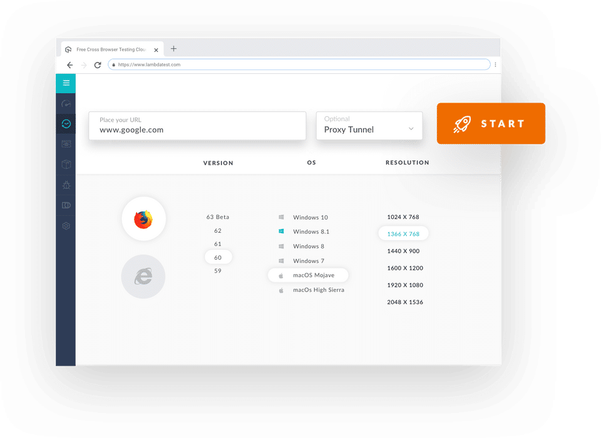The width and height of the screenshot is (601, 438).
Task: Click the rocket icon on Start
Action: (x=462, y=124)
